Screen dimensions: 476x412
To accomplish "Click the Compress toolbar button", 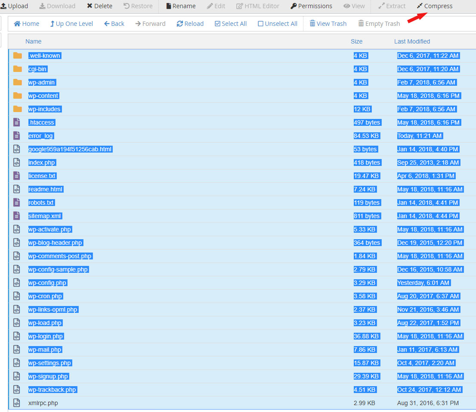I will click(x=434, y=6).
